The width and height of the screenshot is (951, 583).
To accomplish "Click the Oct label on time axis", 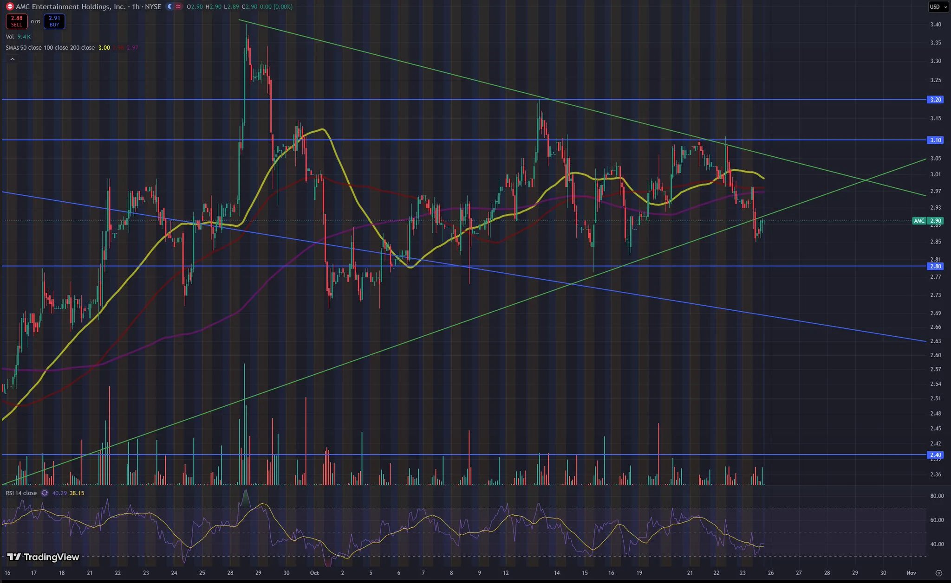I will point(314,573).
